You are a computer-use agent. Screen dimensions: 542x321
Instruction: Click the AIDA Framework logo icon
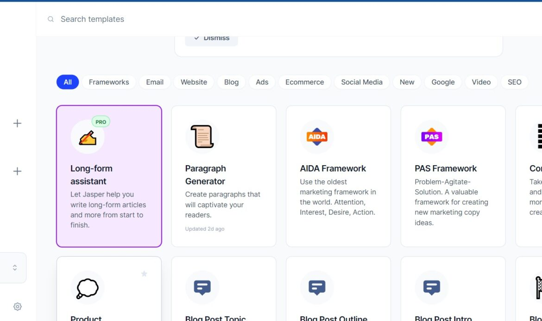[x=317, y=137]
